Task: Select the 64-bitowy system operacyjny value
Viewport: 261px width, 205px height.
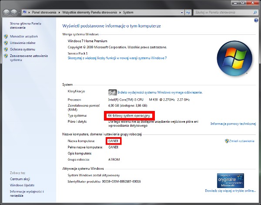Action: [129, 115]
